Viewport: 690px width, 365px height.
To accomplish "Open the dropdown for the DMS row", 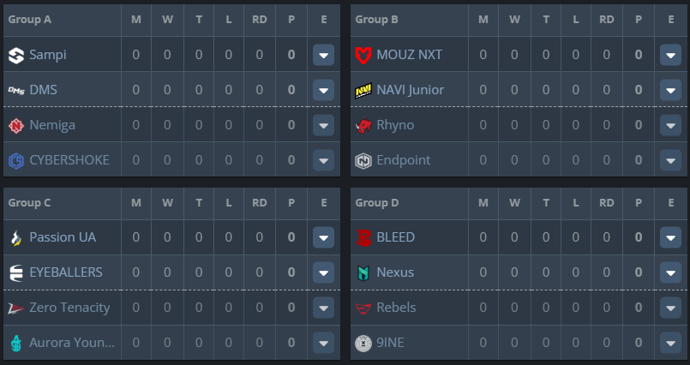I will 323,90.
